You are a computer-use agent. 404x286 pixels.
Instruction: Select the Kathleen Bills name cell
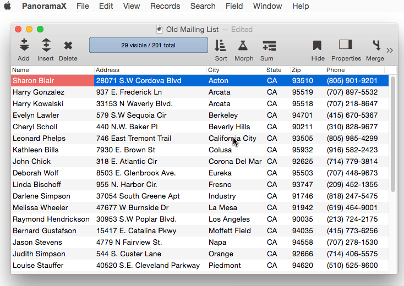pyautogui.click(x=52, y=150)
